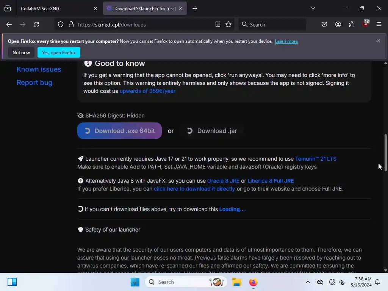Toggle reader view icon in address bar
This screenshot has height=291, width=388.
point(218,25)
